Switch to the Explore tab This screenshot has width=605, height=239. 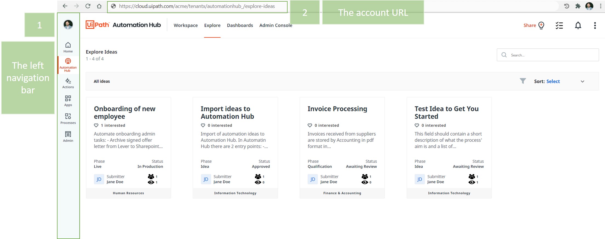click(212, 25)
